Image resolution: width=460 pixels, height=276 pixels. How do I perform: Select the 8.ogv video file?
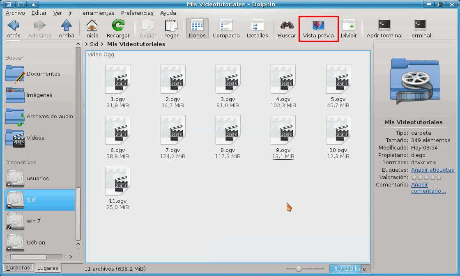point(228,137)
